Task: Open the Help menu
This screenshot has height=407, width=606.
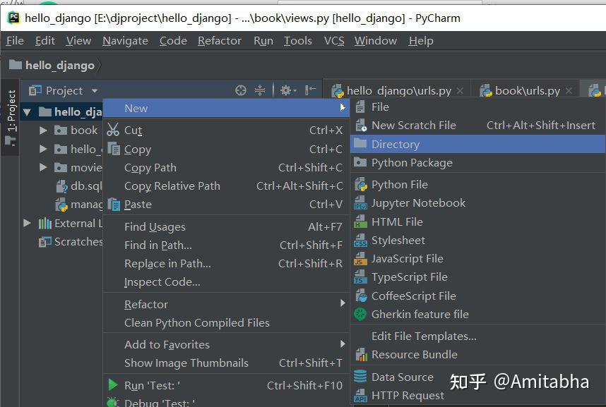Action: point(421,40)
